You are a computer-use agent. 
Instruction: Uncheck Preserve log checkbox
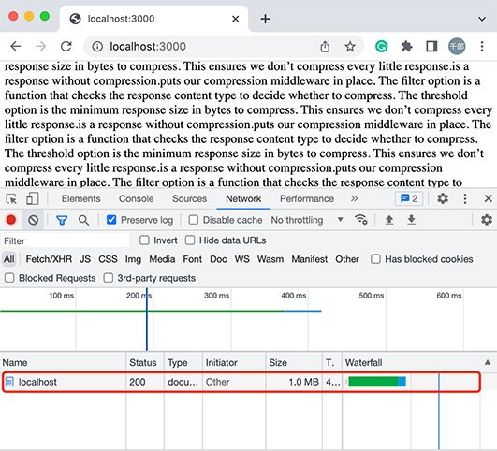(111, 220)
